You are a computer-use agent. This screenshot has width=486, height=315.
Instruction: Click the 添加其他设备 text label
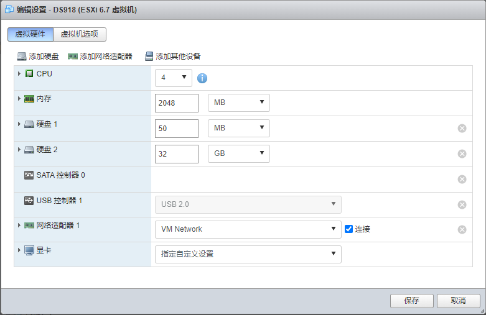[178, 57]
